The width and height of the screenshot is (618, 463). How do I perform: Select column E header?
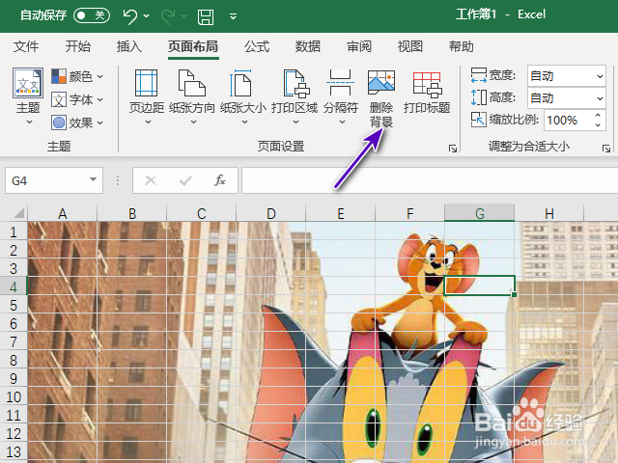coord(341,213)
